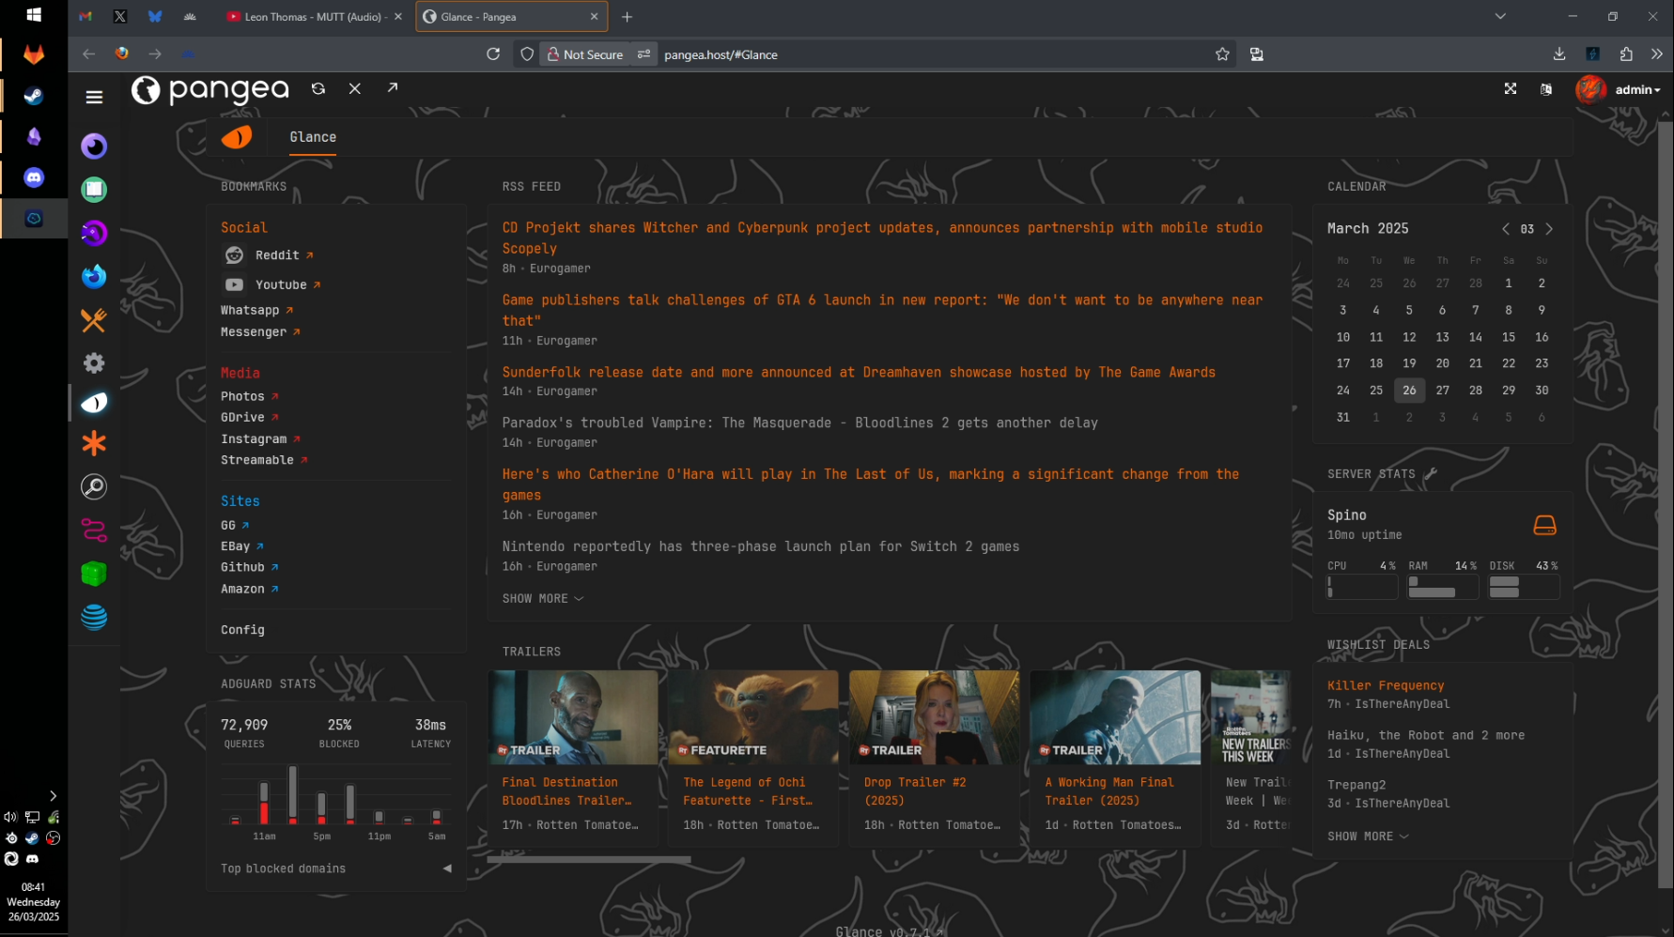Click the page vertical scrollbar
Viewport: 1674px width, 937px height.
click(x=1666, y=504)
